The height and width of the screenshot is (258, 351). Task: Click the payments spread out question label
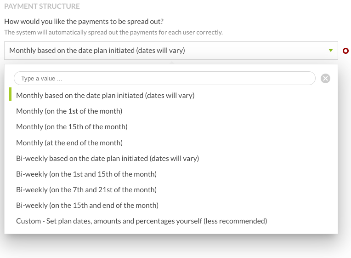[x=84, y=22]
